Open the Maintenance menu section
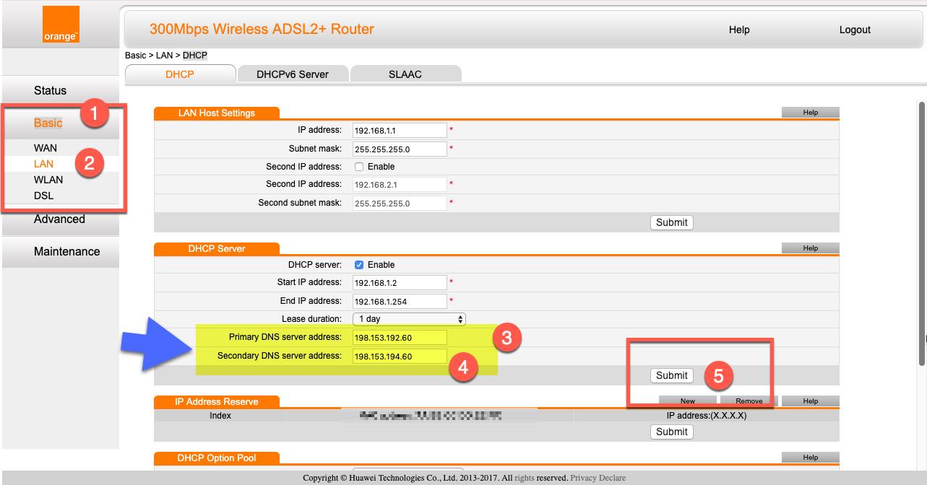Screen dimensions: 927x485 point(66,252)
